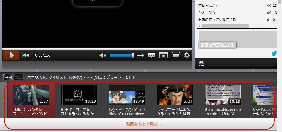Image resolution: width=282 pixels, height=132 pixels.
Task: Play the video with the play button
Action: click(x=11, y=55)
